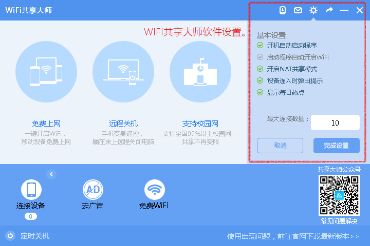Toggle 开机自动启动程序 option
370x246 pixels.
pos(260,45)
